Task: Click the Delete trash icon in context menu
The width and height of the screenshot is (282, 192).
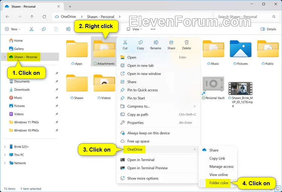Action: (186, 42)
